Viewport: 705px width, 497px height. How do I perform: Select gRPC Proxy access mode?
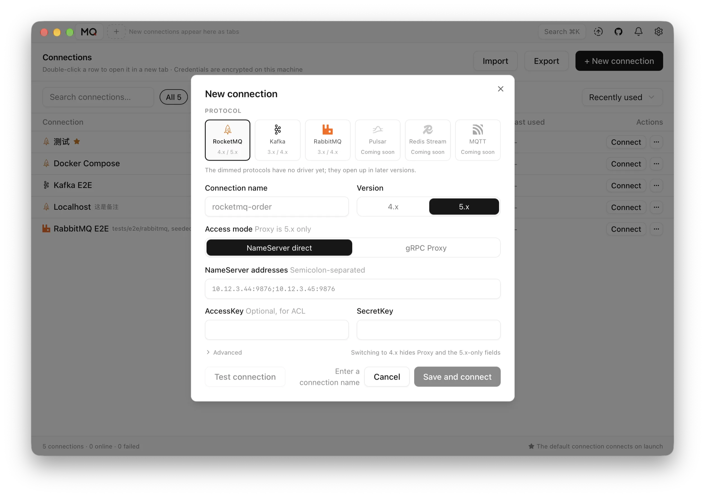[x=426, y=248]
